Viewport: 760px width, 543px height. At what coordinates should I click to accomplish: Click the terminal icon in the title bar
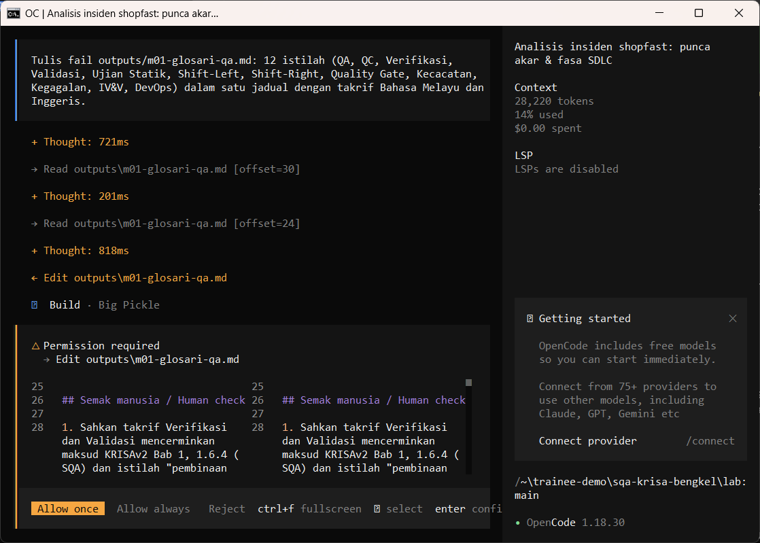click(13, 13)
